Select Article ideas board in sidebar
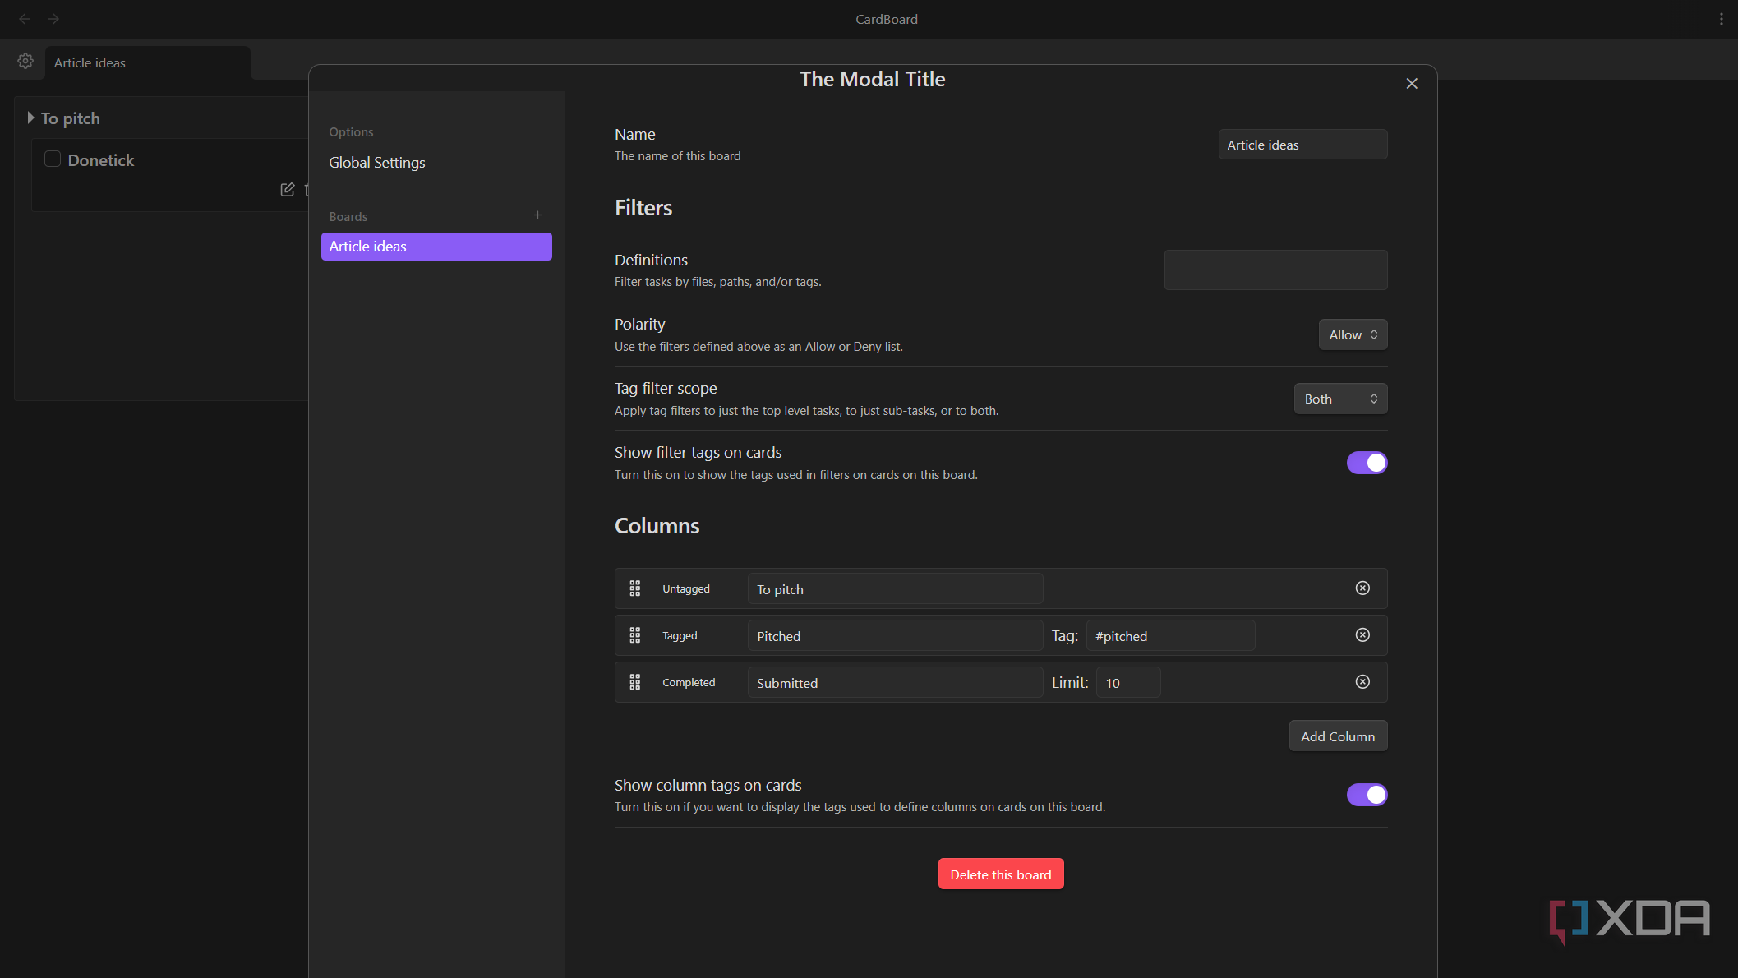Viewport: 1738px width, 978px height. coord(436,247)
